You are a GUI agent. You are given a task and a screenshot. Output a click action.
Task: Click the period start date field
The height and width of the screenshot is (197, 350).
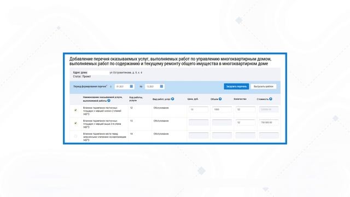[125, 86]
